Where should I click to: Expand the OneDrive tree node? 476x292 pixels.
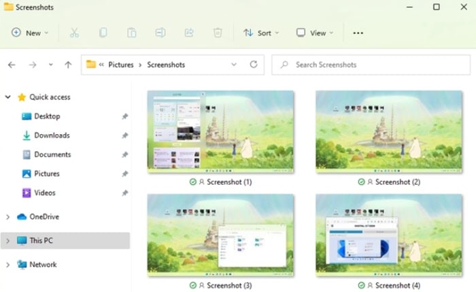[8, 217]
